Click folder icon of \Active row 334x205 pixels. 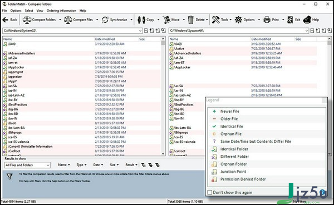[x=171, y=49]
